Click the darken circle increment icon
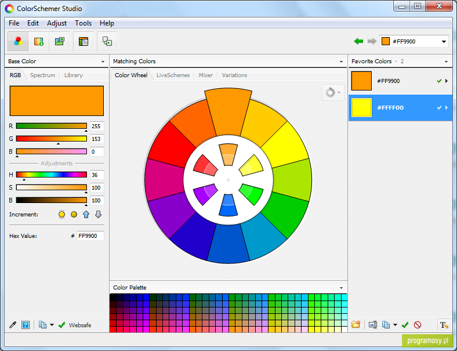Image resolution: width=457 pixels, height=351 pixels. tap(74, 215)
